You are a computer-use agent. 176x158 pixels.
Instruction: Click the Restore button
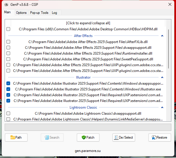click(x=160, y=137)
